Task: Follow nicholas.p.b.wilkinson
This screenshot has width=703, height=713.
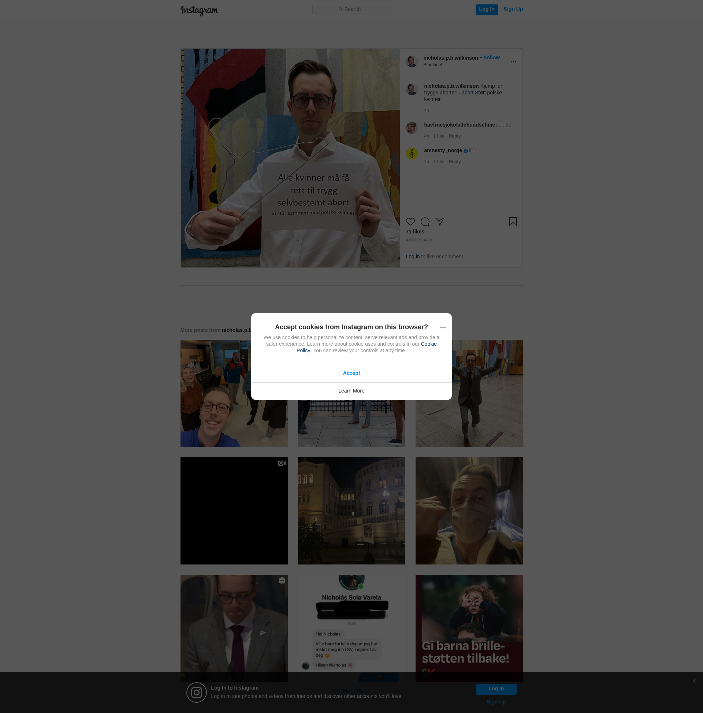Action: point(491,57)
